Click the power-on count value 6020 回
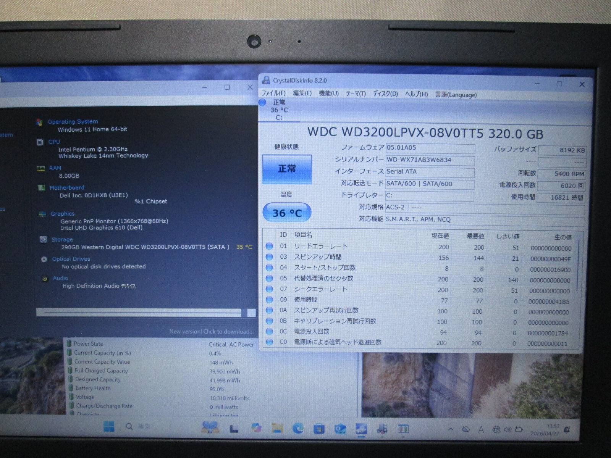Image resolution: width=611 pixels, height=458 pixels. (x=561, y=185)
